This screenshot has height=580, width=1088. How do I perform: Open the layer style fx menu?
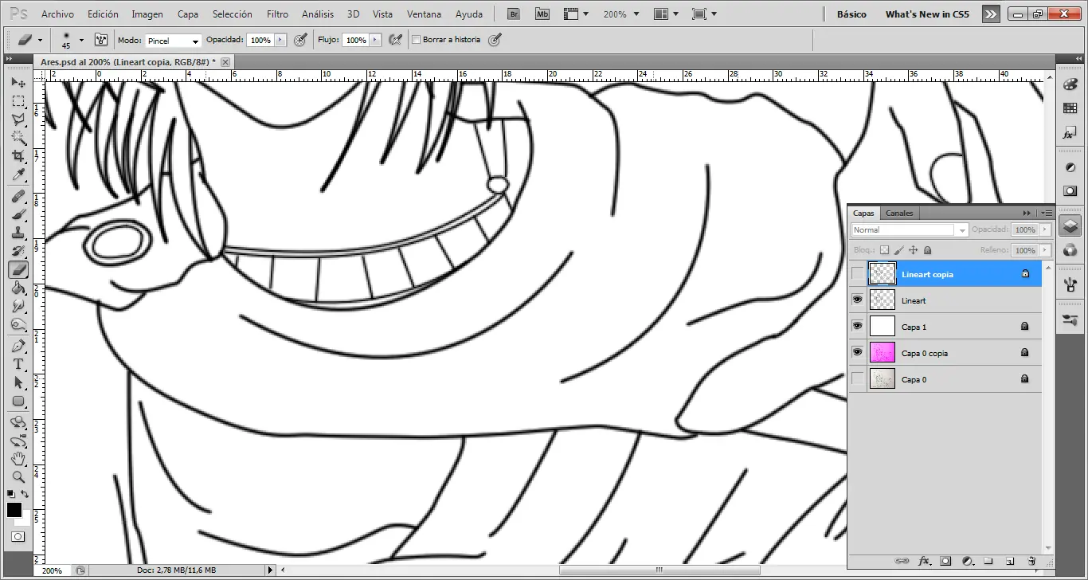(x=925, y=561)
